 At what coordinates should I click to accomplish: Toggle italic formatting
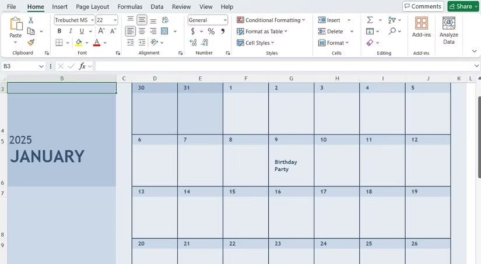(71, 31)
